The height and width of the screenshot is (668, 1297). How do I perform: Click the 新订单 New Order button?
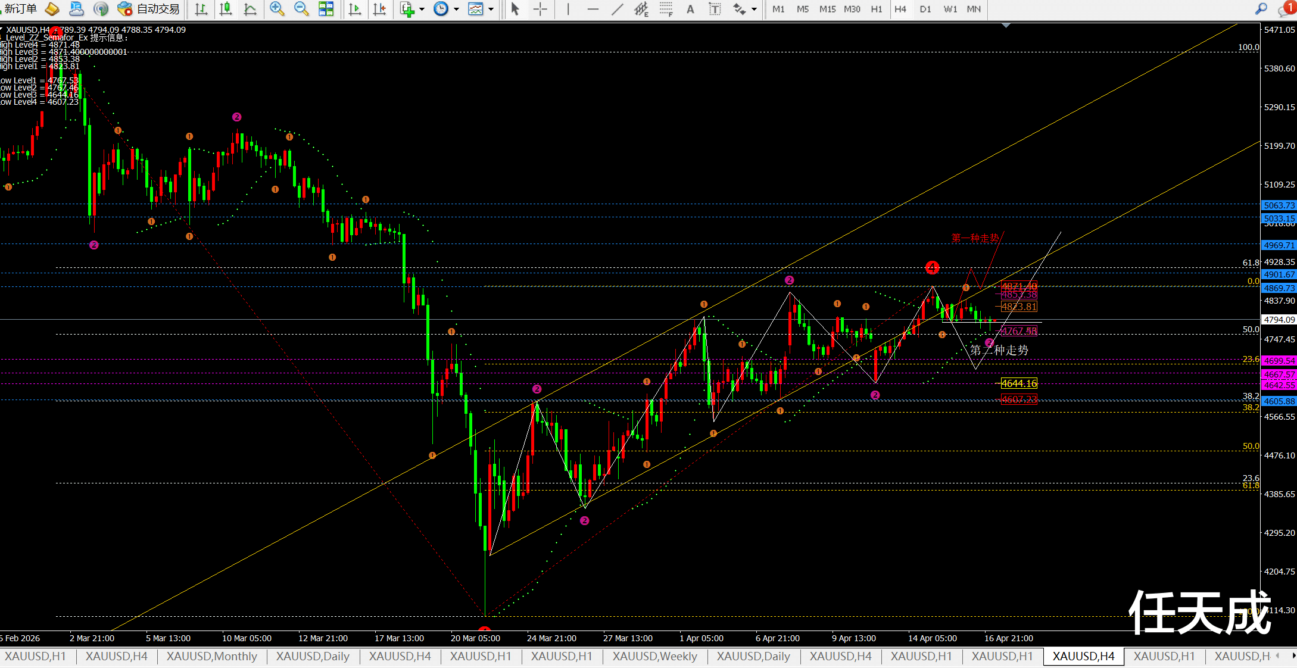[x=20, y=9]
